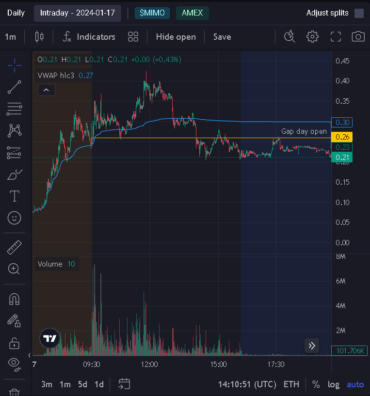Toggle hide all drawings eye icon
The image size is (370, 396).
pyautogui.click(x=15, y=364)
